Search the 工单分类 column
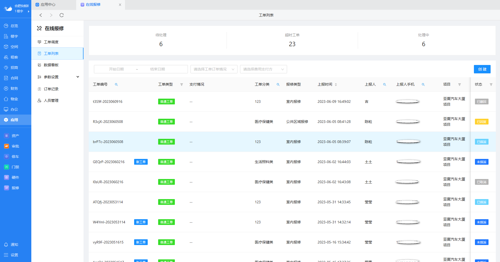This screenshot has width=500, height=262. (x=278, y=85)
